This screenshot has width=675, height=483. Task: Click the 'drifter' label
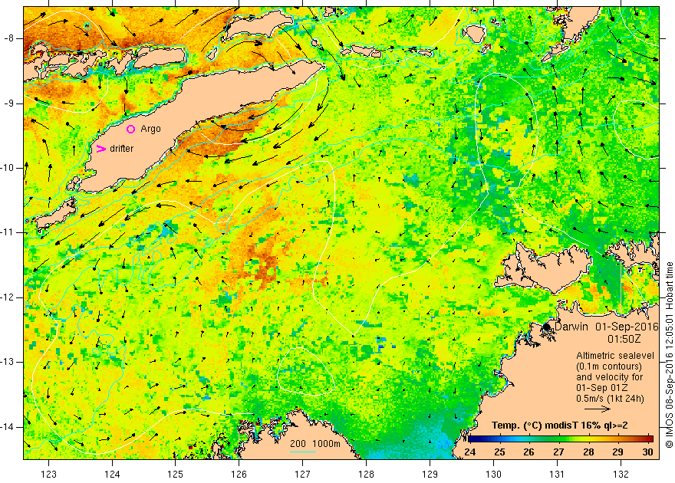(122, 149)
